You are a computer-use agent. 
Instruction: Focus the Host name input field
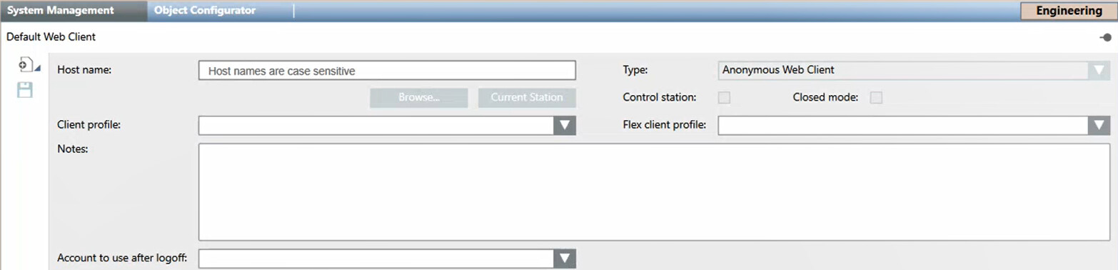click(x=387, y=71)
